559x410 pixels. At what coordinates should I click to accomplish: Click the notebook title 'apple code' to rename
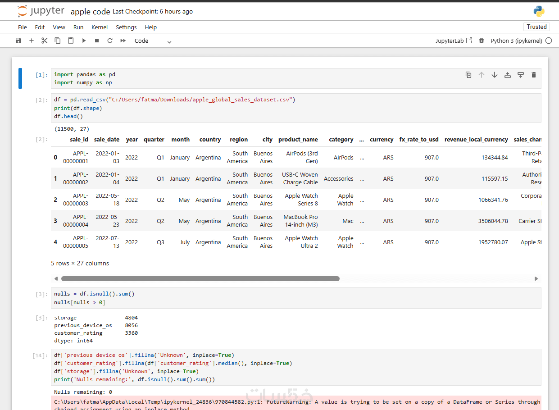click(x=90, y=11)
